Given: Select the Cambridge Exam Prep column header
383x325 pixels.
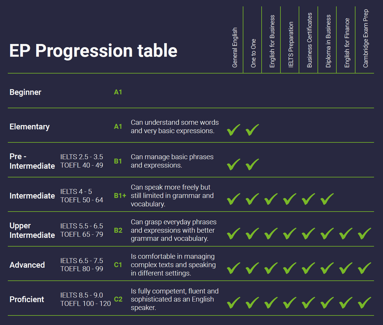Looking at the screenshot, I should (x=366, y=38).
